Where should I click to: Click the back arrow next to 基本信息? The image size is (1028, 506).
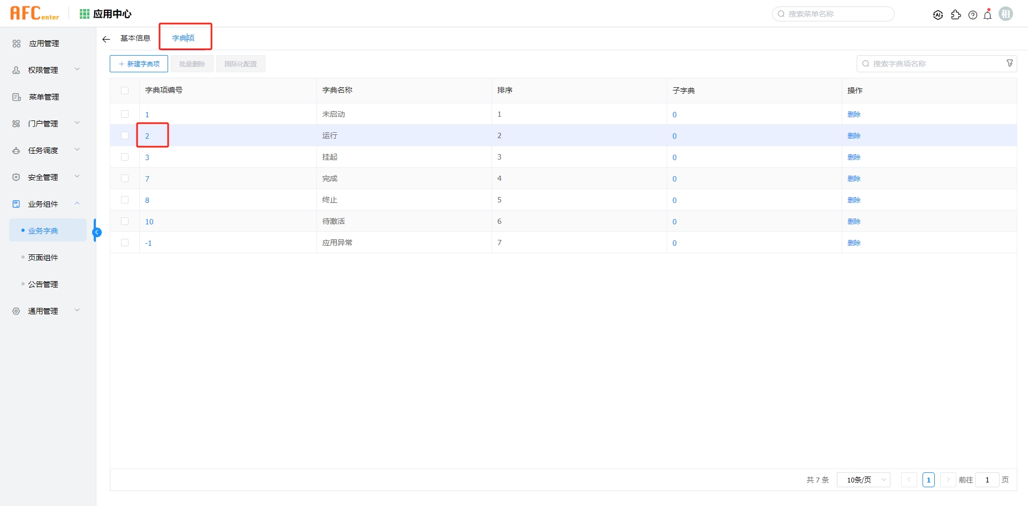(105, 39)
